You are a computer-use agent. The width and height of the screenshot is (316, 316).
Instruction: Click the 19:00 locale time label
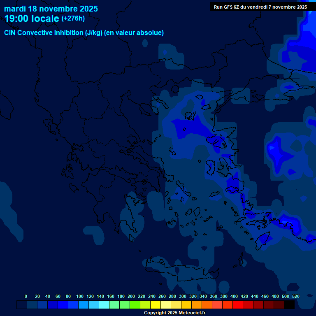(x=32, y=19)
